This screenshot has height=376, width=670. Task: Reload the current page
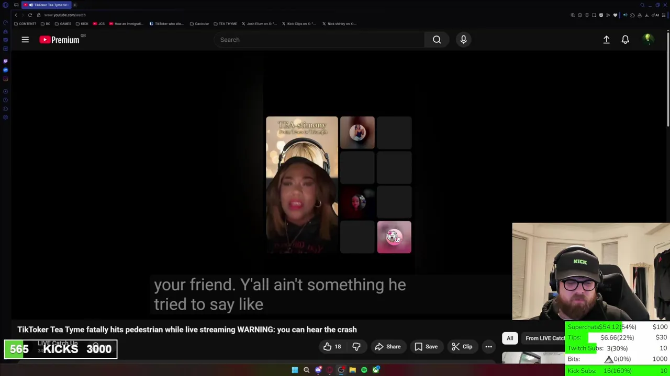(x=30, y=15)
